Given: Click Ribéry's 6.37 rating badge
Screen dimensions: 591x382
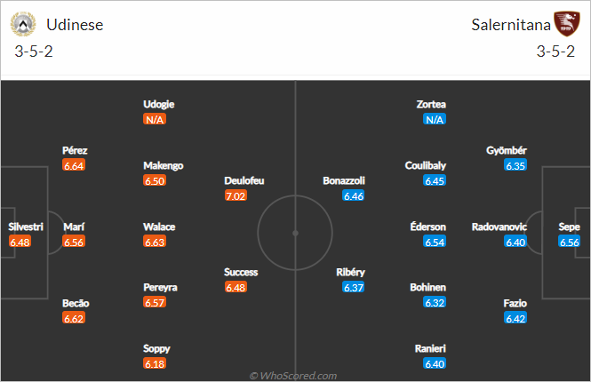Looking at the screenshot, I should 353,287.
